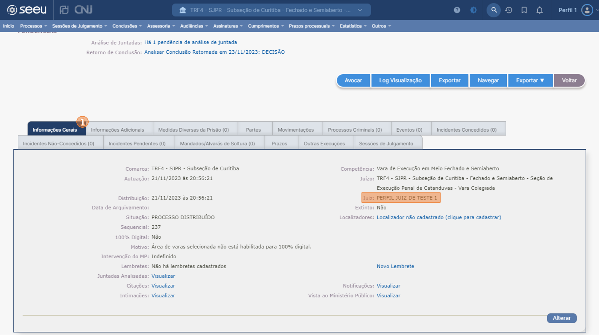Click Visualizar next to Juntadas Analisadas
This screenshot has width=599, height=336.
click(163, 276)
